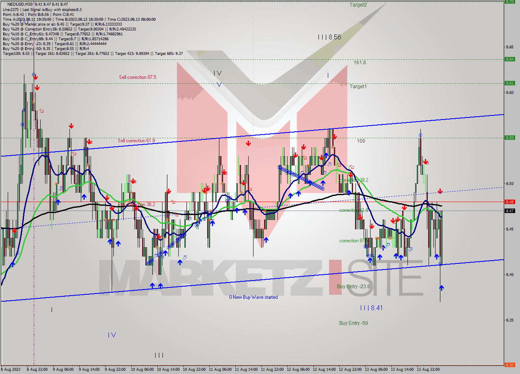Click the 8.60 price axis value
Viewport: 520px width, 374px height.
click(510, 93)
